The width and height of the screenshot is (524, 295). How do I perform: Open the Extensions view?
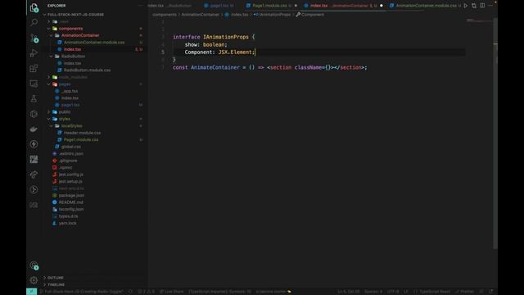coord(34,68)
